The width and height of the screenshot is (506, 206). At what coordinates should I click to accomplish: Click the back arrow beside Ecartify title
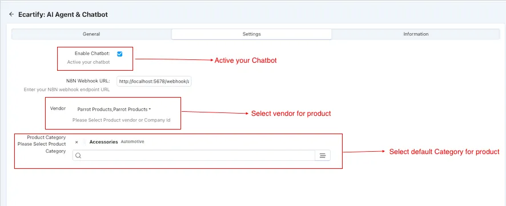(x=11, y=14)
